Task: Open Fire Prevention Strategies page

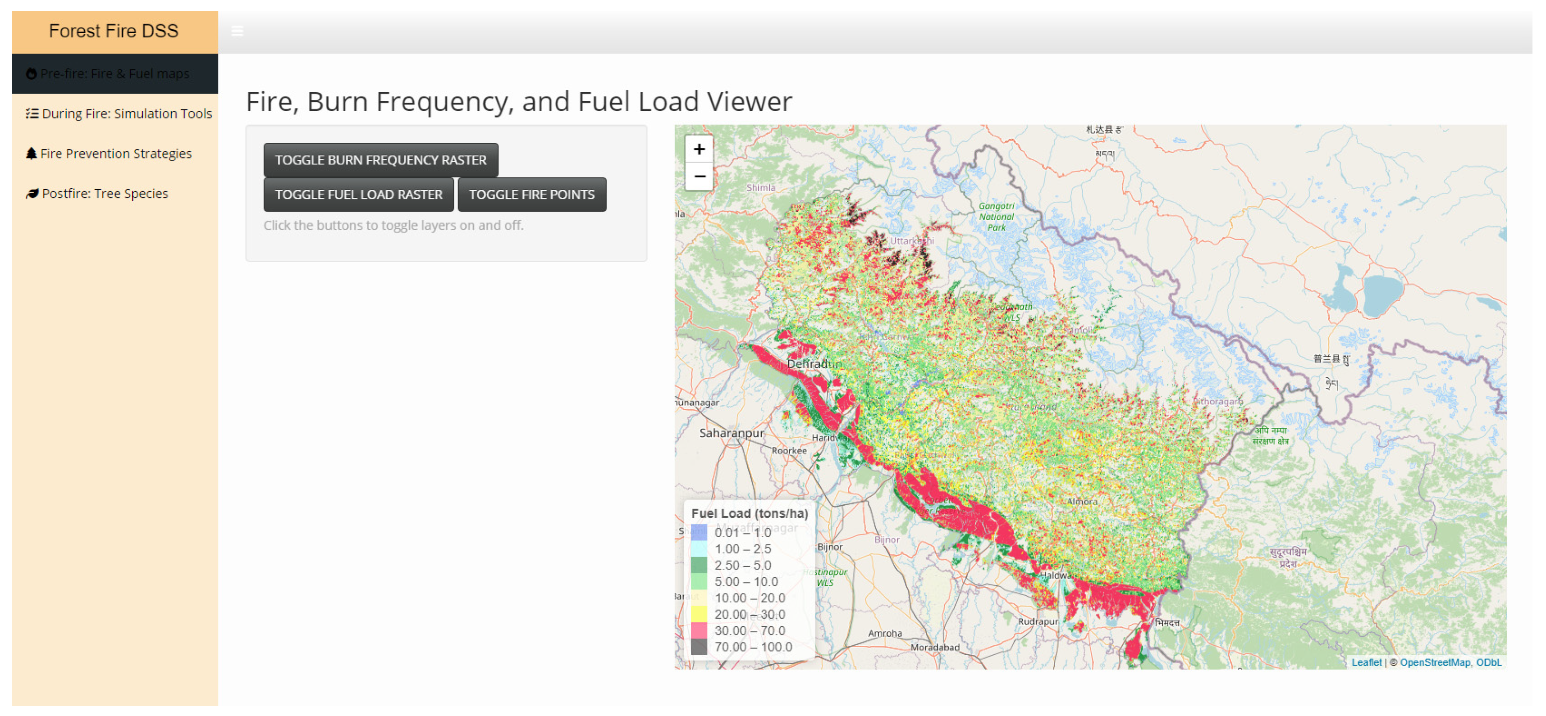Action: point(116,154)
